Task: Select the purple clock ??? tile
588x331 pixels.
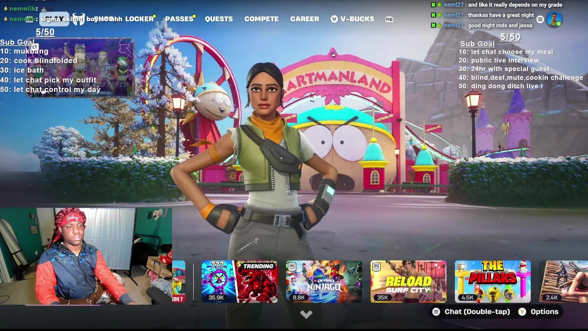Action: point(219,281)
